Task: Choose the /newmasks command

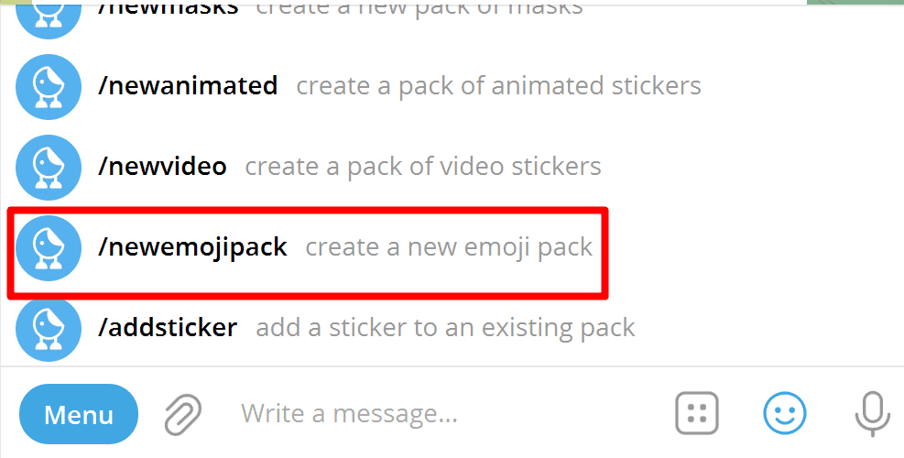Action: click(168, 9)
